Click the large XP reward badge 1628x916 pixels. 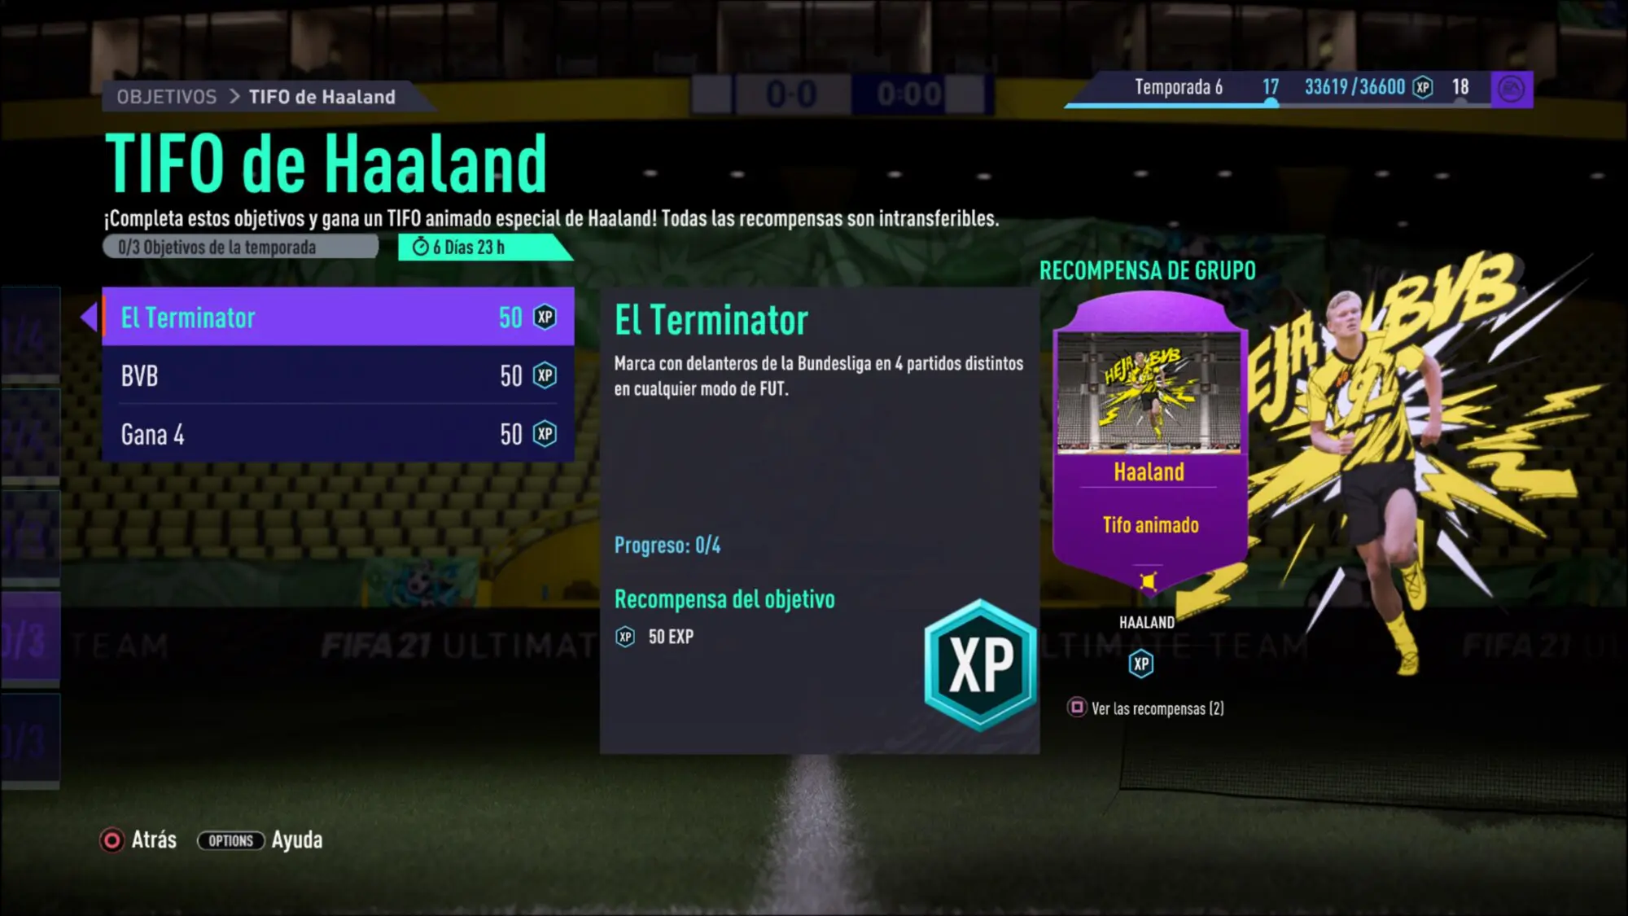pyautogui.click(x=981, y=664)
